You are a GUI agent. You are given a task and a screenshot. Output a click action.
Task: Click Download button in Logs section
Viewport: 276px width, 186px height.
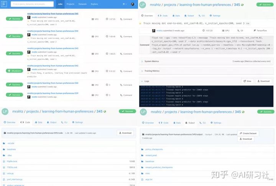tap(264, 81)
